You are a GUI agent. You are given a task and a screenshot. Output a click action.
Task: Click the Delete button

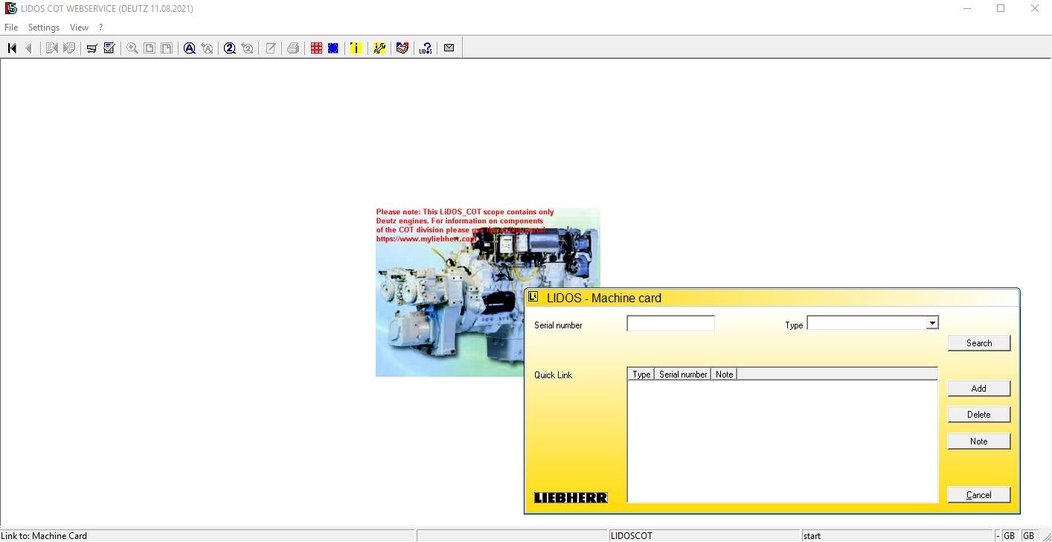[x=979, y=415]
